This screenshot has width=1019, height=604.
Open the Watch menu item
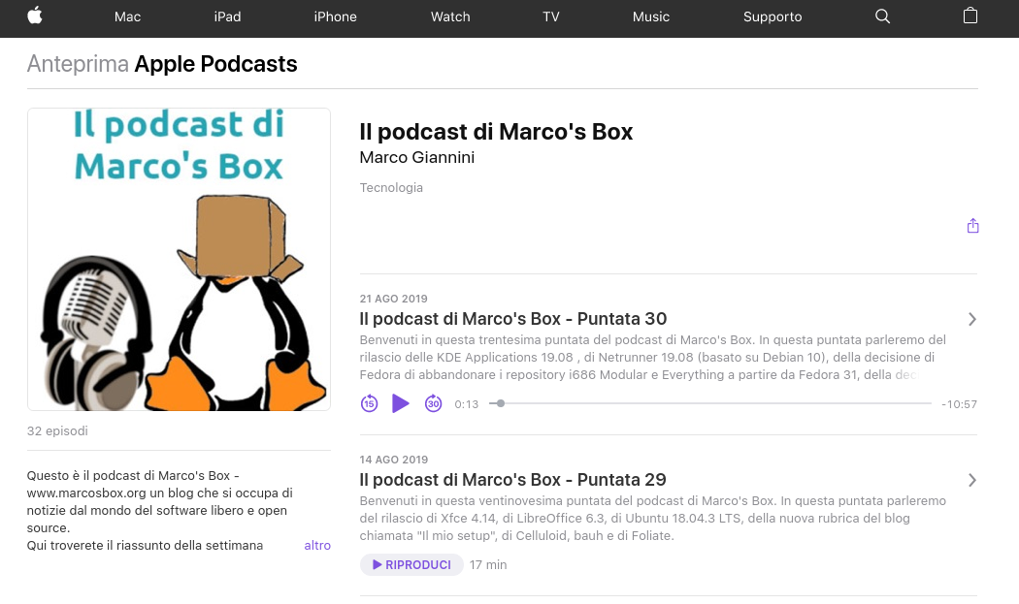pyautogui.click(x=450, y=16)
